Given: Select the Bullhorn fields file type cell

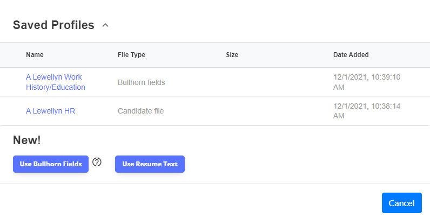Looking at the screenshot, I should click(141, 82).
